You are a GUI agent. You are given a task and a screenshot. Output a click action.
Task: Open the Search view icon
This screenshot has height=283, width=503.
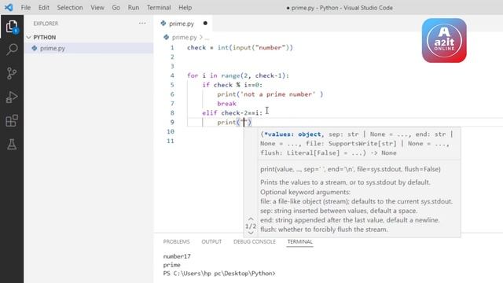point(12,50)
